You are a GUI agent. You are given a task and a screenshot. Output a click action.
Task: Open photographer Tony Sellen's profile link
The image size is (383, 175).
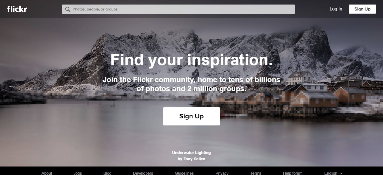coord(194,159)
